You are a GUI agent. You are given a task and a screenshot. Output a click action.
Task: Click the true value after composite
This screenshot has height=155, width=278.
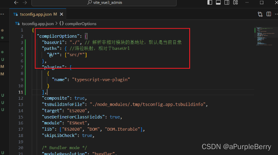click(x=80, y=98)
